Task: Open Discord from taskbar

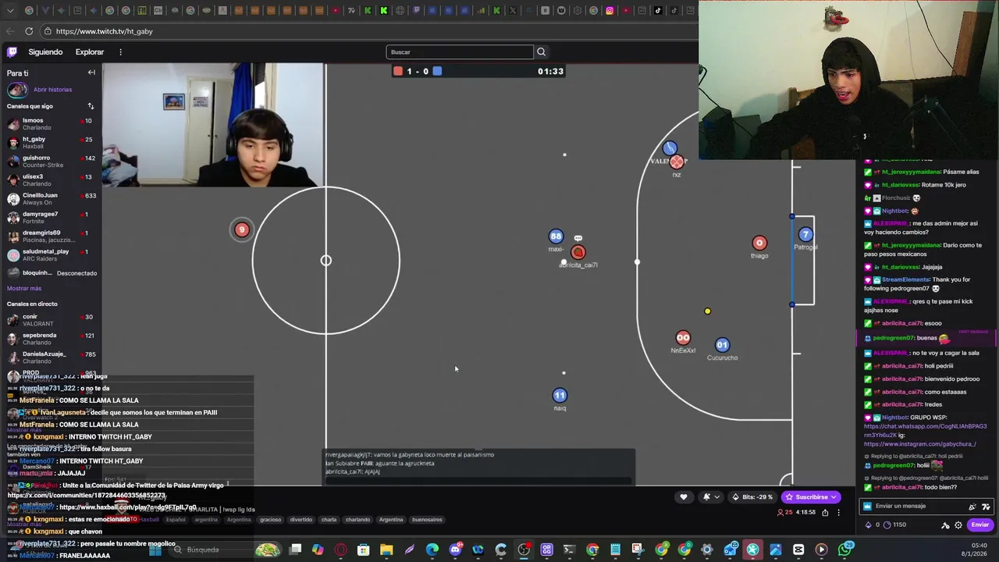Action: click(x=455, y=550)
